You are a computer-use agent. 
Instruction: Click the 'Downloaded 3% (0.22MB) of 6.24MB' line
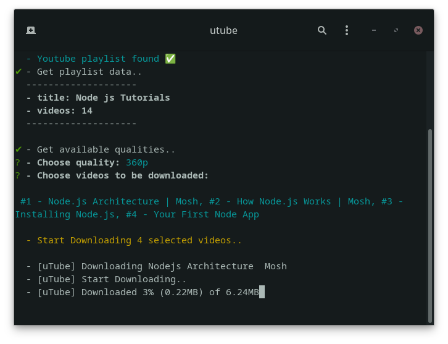click(143, 292)
